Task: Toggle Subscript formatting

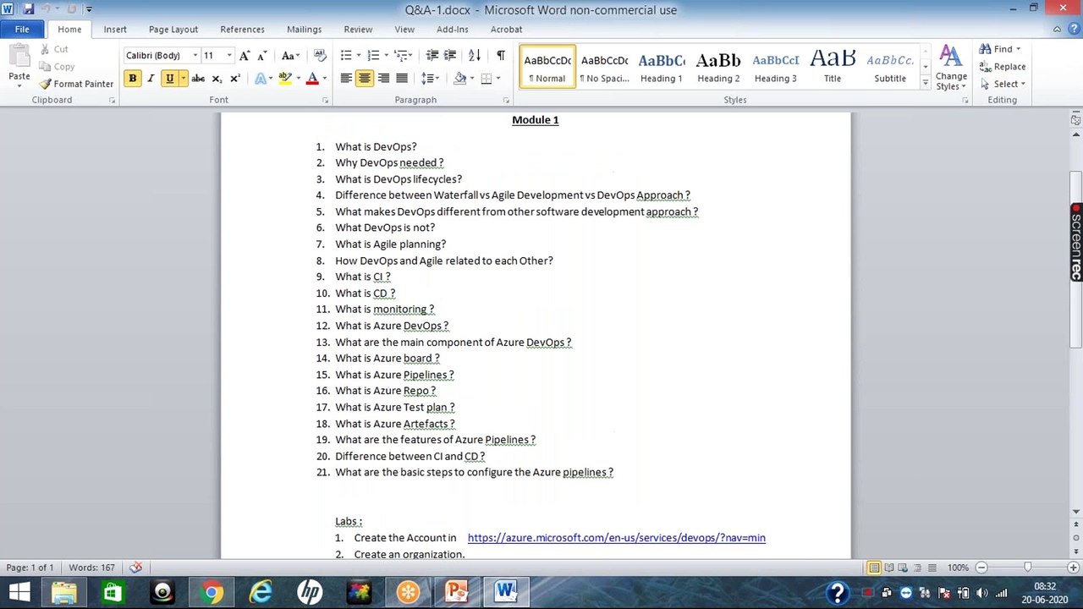Action: click(217, 79)
